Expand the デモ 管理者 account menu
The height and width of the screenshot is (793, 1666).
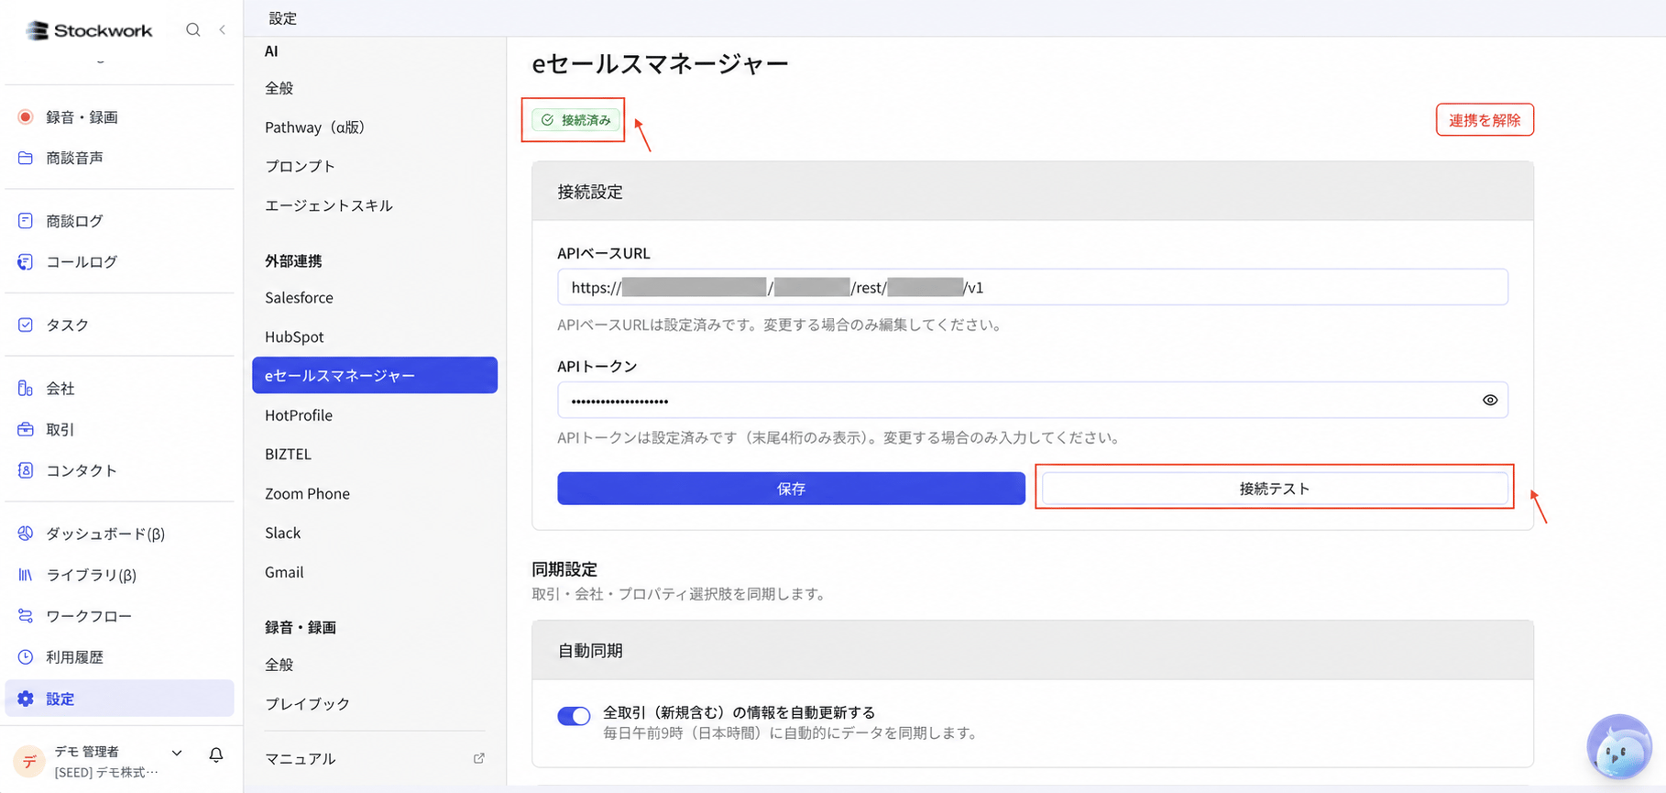pyautogui.click(x=177, y=753)
